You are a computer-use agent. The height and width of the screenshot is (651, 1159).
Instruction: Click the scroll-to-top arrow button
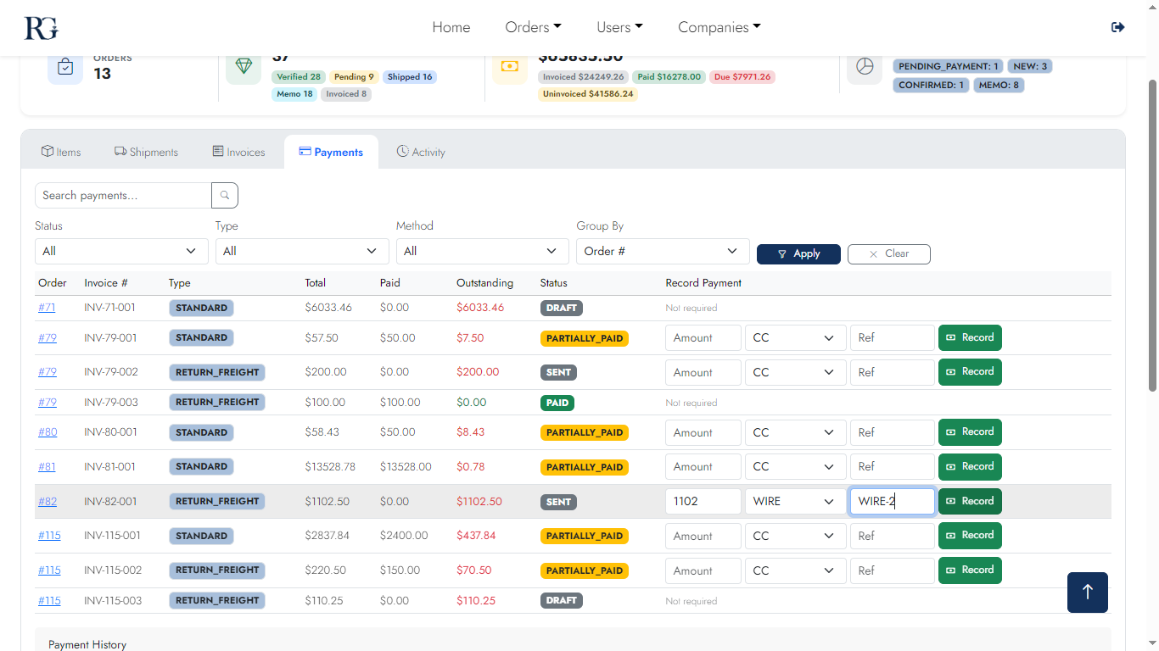1087,592
